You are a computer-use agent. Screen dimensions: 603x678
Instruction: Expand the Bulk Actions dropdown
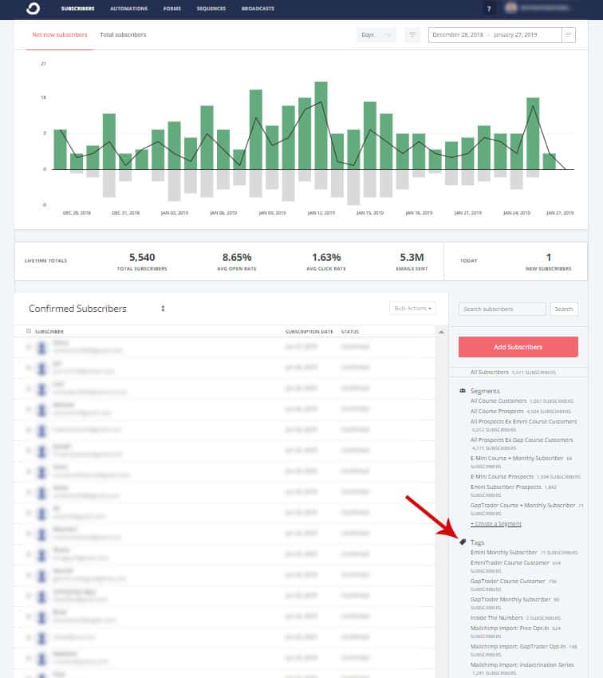coord(412,308)
